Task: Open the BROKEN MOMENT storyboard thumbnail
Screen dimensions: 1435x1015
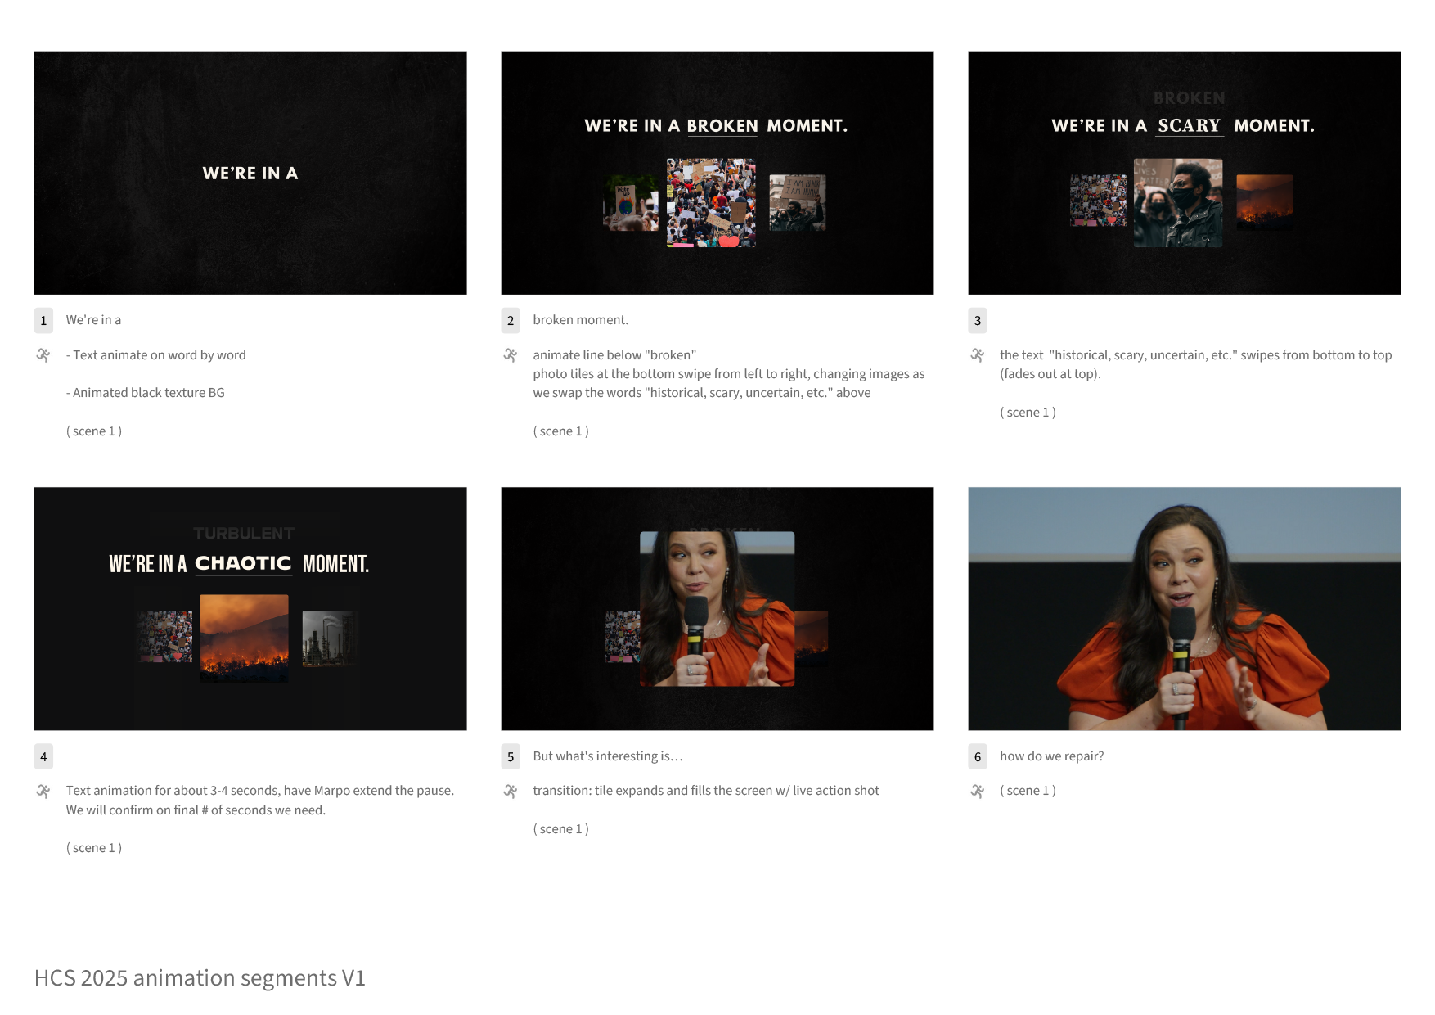Action: pyautogui.click(x=717, y=173)
